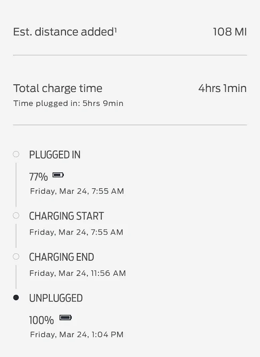Click the 4hrs 1min charge time value

(222, 88)
